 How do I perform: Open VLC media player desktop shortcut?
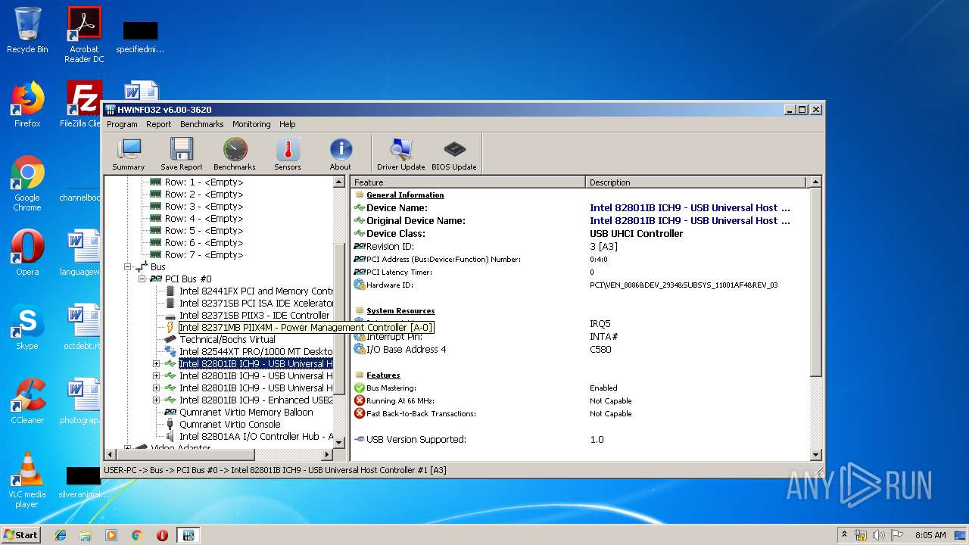(x=27, y=480)
